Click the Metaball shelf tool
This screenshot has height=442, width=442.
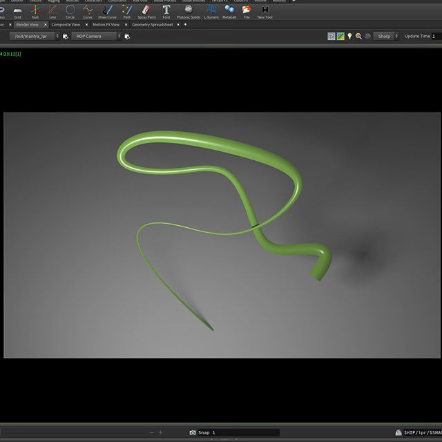point(229,11)
